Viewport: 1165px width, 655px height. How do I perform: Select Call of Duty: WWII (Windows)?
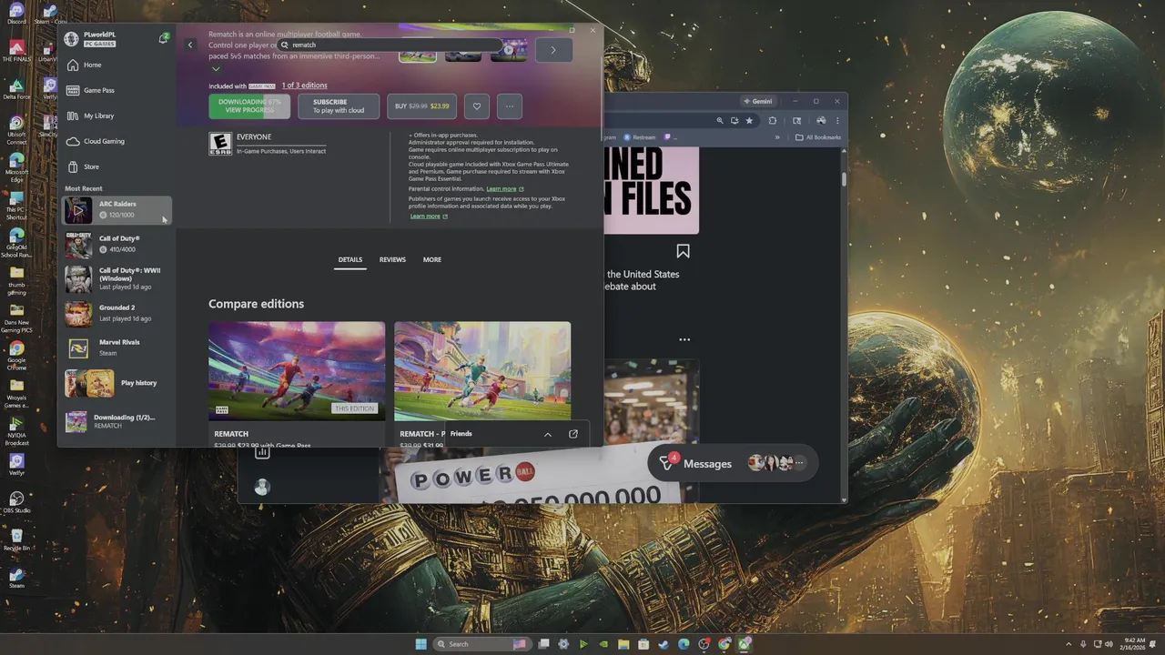(x=116, y=279)
